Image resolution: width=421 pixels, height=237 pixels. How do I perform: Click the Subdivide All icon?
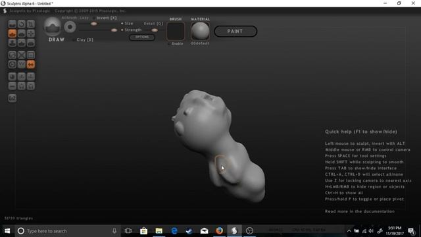pos(31,55)
